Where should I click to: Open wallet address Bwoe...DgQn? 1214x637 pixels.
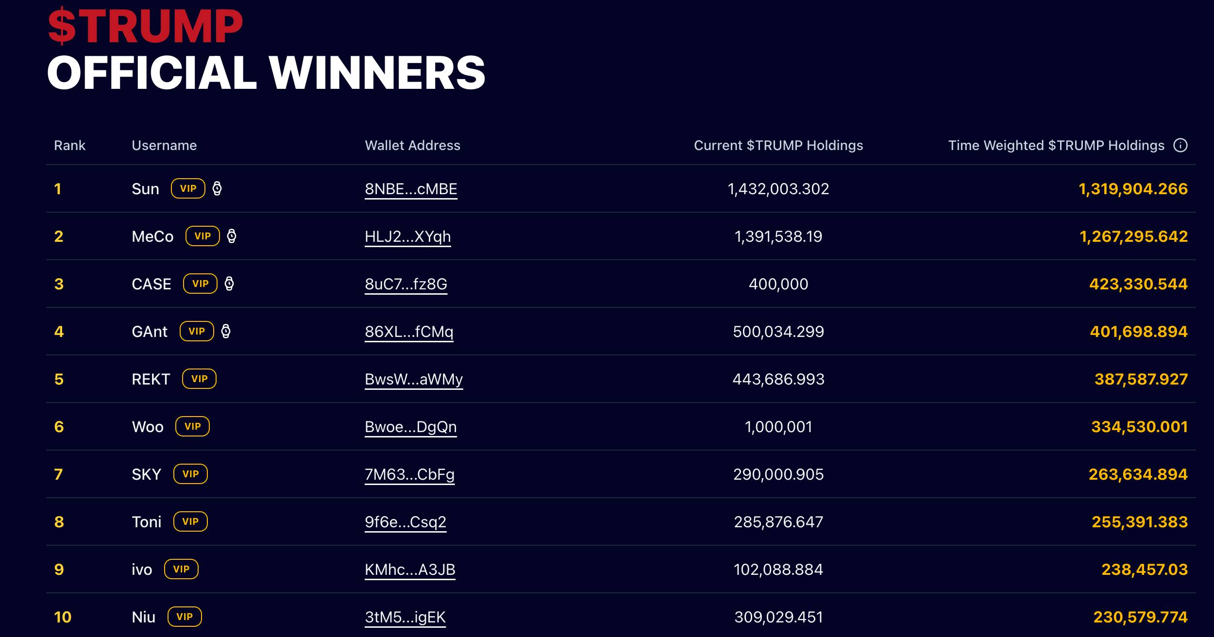(410, 427)
